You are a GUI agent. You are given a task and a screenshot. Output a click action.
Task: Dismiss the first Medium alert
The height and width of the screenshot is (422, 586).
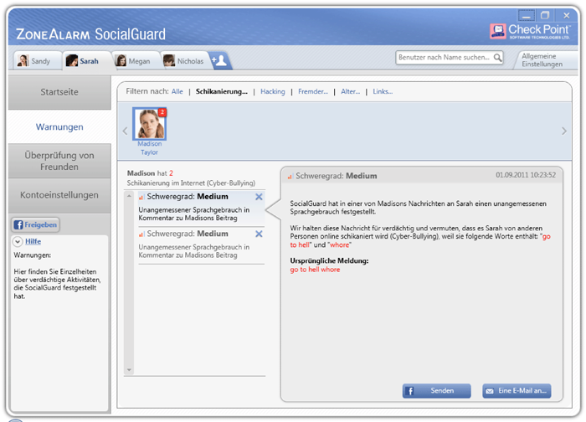tap(259, 197)
